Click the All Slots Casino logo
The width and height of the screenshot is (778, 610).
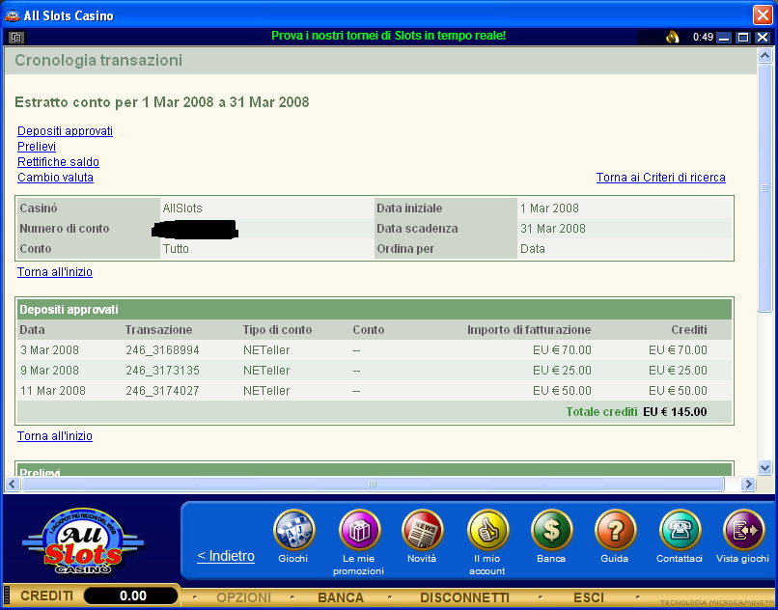pos(83,541)
